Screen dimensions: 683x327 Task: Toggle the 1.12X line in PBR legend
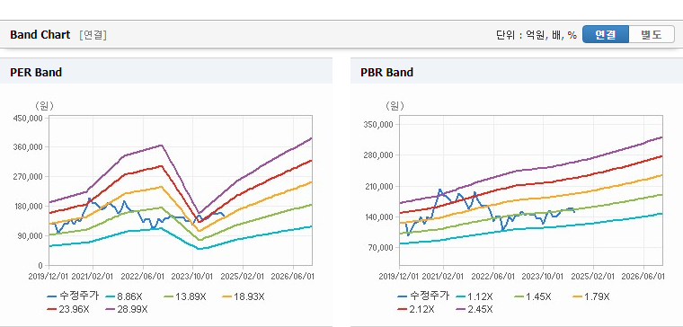click(474, 296)
